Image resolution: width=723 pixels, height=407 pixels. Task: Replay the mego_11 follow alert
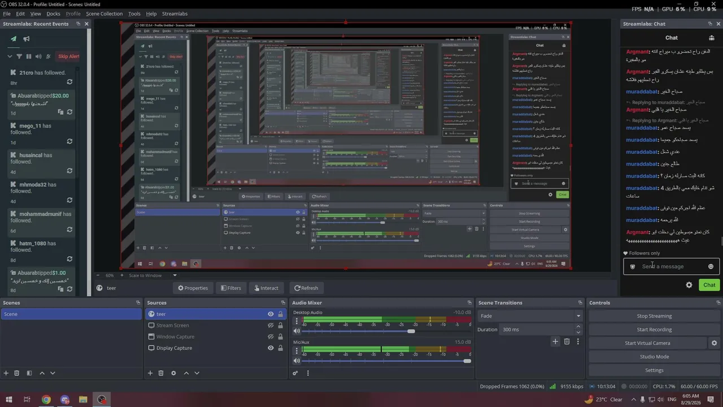(x=69, y=141)
